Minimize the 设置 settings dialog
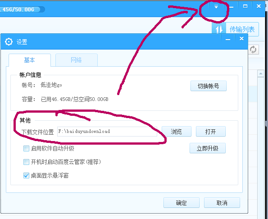268x219 pixels. [x=227, y=39]
